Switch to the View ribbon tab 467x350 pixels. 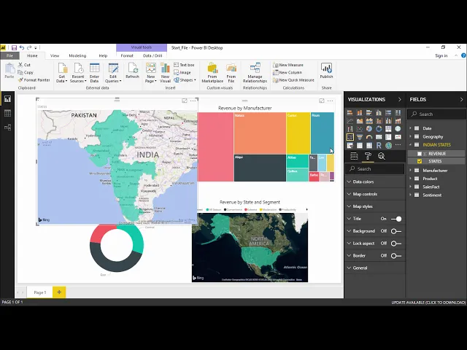(55, 55)
